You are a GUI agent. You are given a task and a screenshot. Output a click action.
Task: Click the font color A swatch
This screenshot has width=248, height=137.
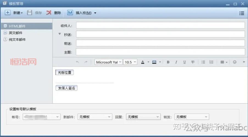[x=143, y=62]
